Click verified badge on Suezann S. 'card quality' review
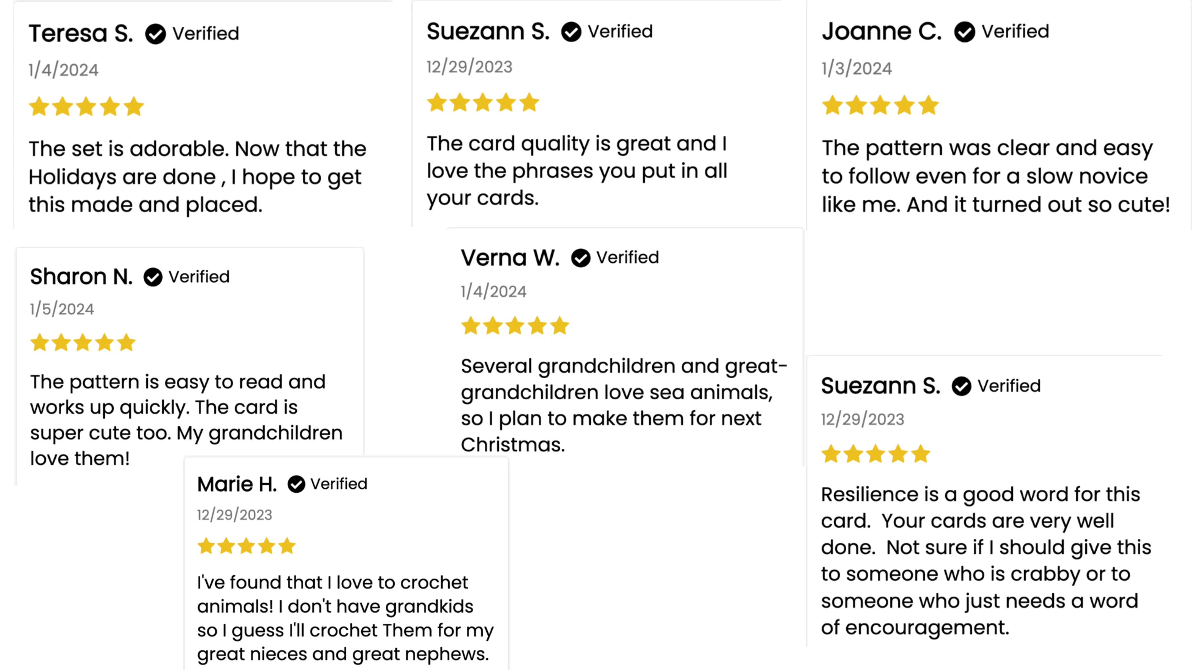Viewport: 1192px width, 670px height. point(571,32)
